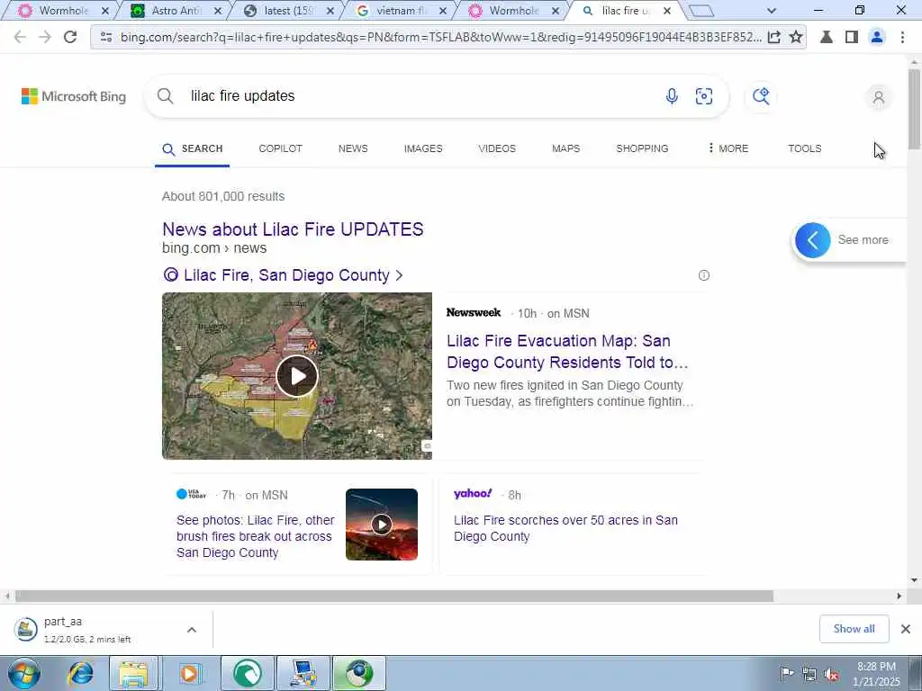
Task: Click the horizontal page scrollbar
Action: pyautogui.click(x=394, y=596)
